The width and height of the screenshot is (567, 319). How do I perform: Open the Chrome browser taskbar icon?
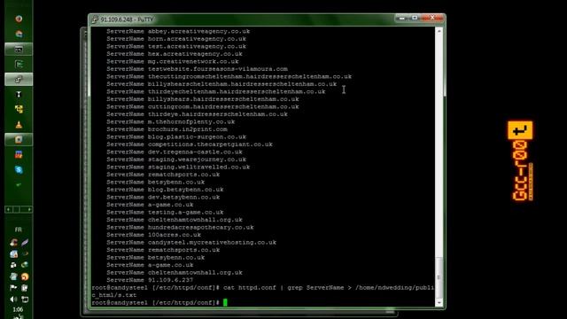[x=19, y=34]
